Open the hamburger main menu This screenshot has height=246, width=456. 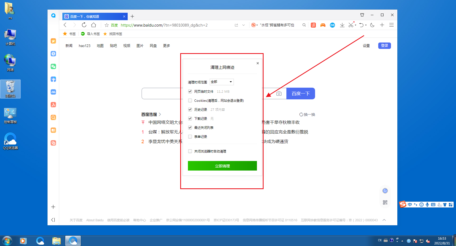coord(392,25)
